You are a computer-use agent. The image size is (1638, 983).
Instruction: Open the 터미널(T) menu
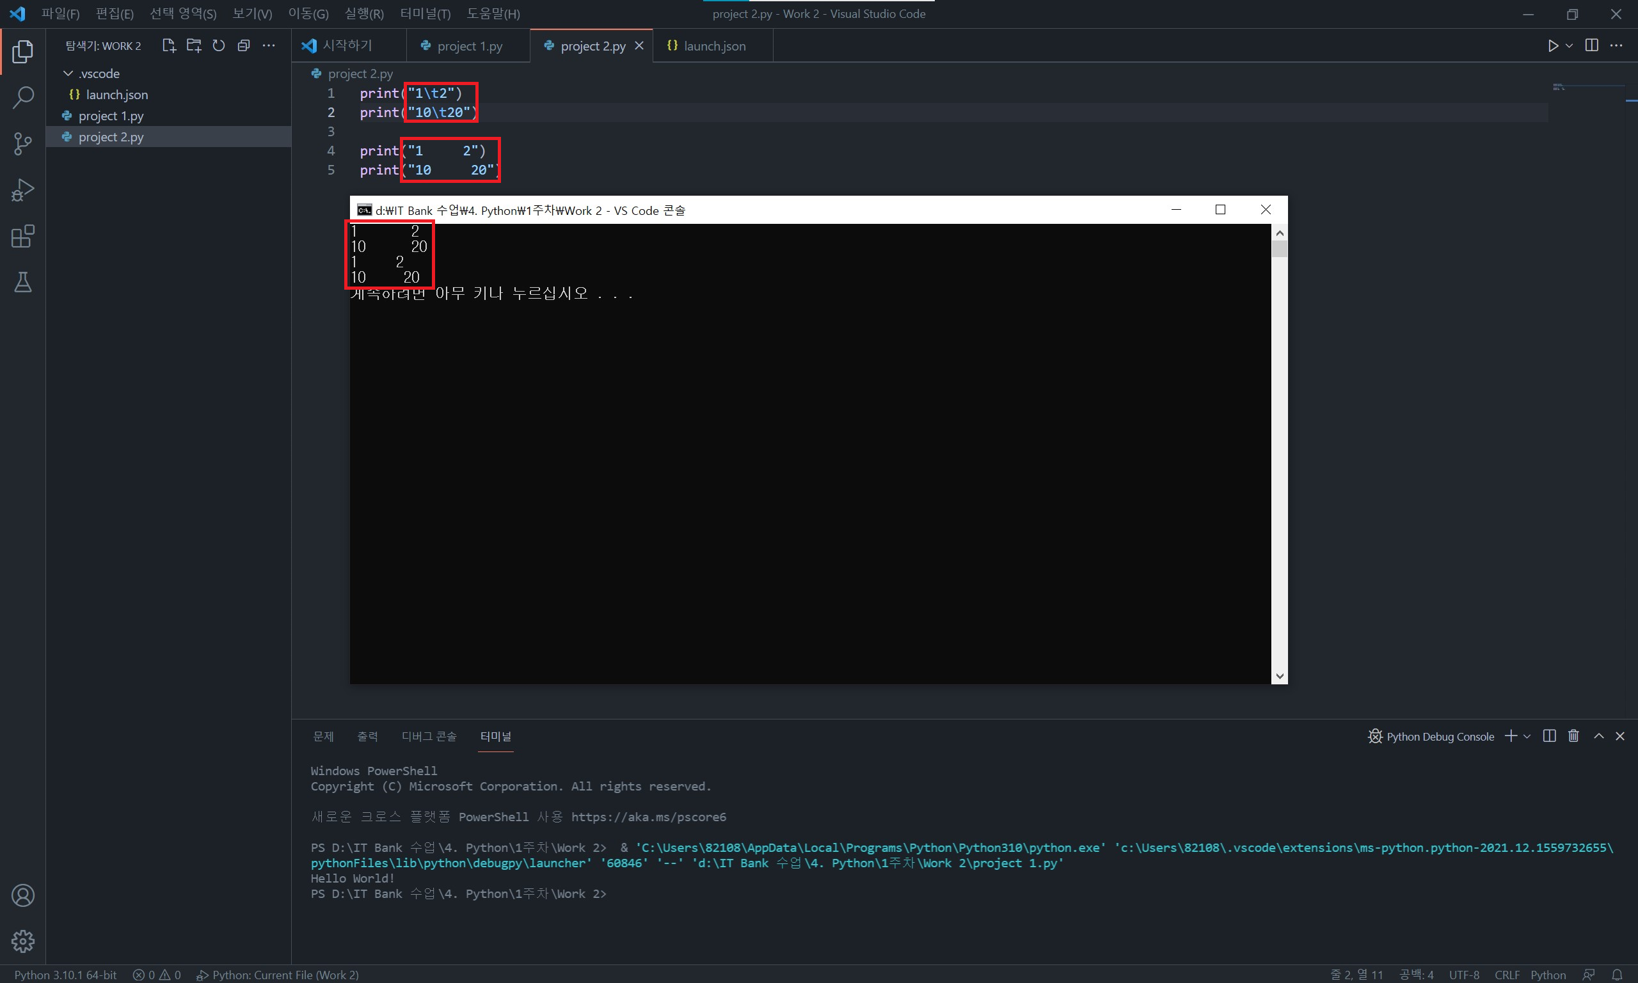coord(425,14)
